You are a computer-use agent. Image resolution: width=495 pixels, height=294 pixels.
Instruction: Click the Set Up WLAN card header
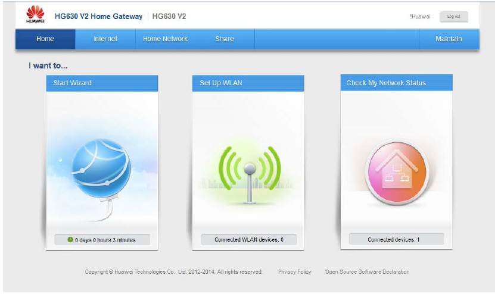248,83
